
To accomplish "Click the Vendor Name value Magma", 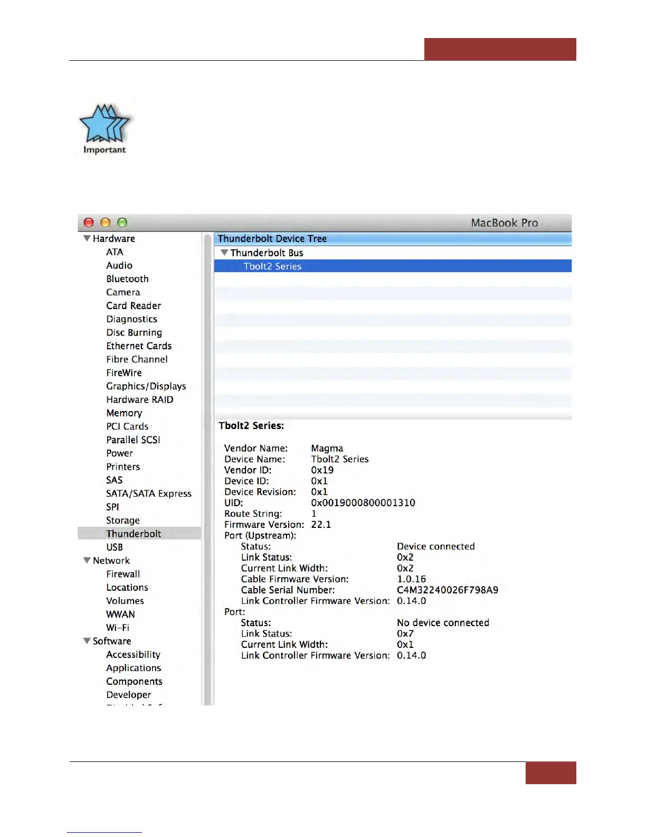I will click(327, 448).
